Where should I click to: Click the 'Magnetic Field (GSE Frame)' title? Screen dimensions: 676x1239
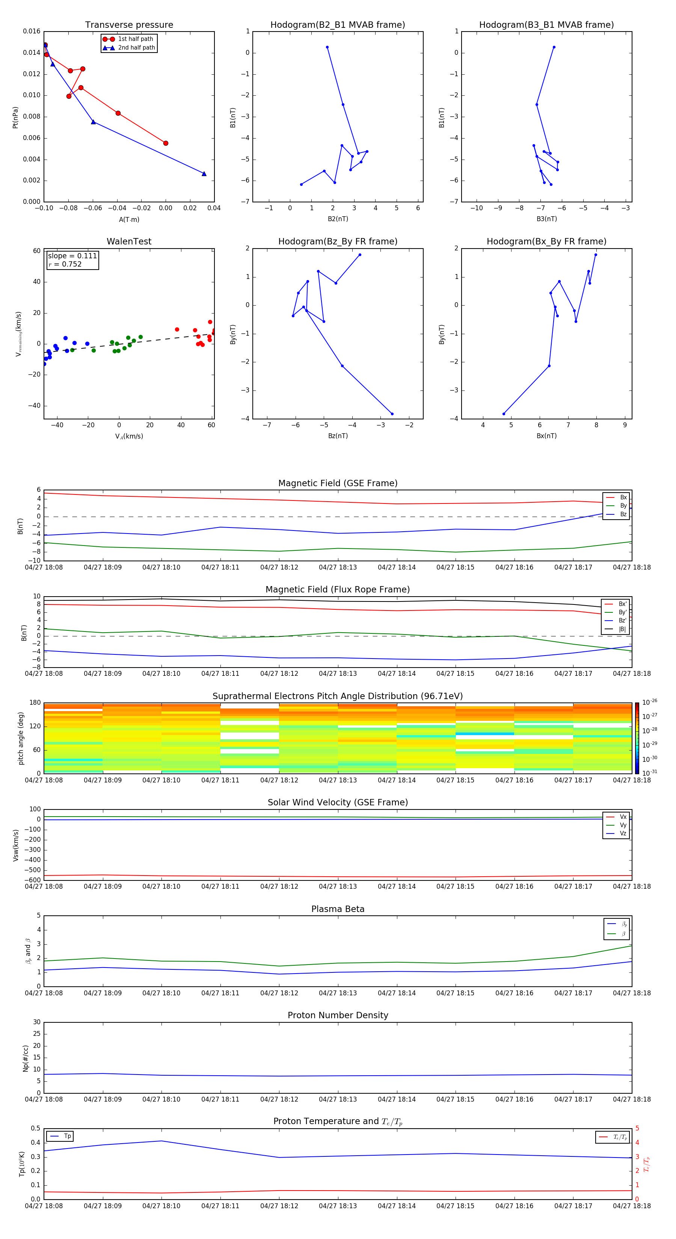(338, 483)
